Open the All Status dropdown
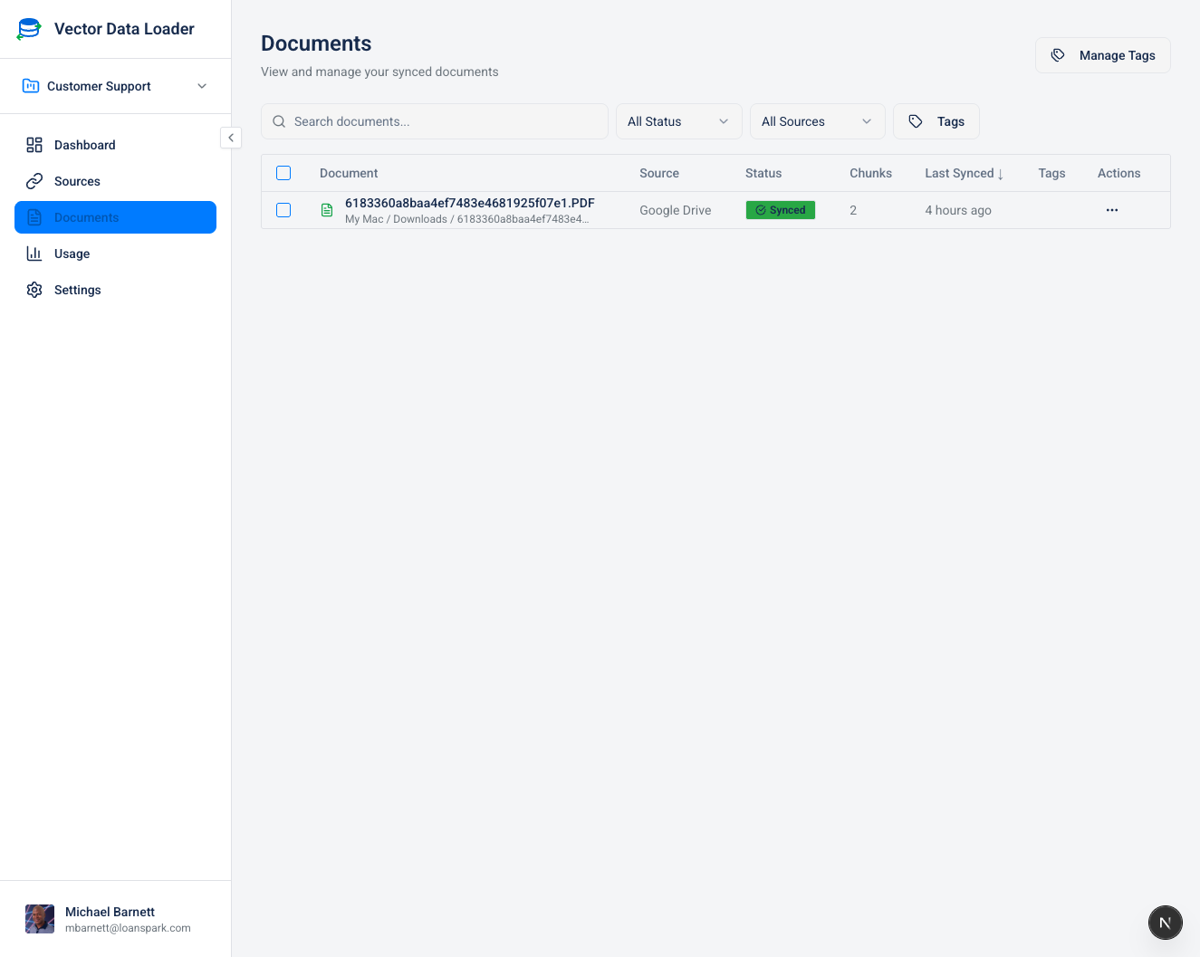 tap(678, 120)
